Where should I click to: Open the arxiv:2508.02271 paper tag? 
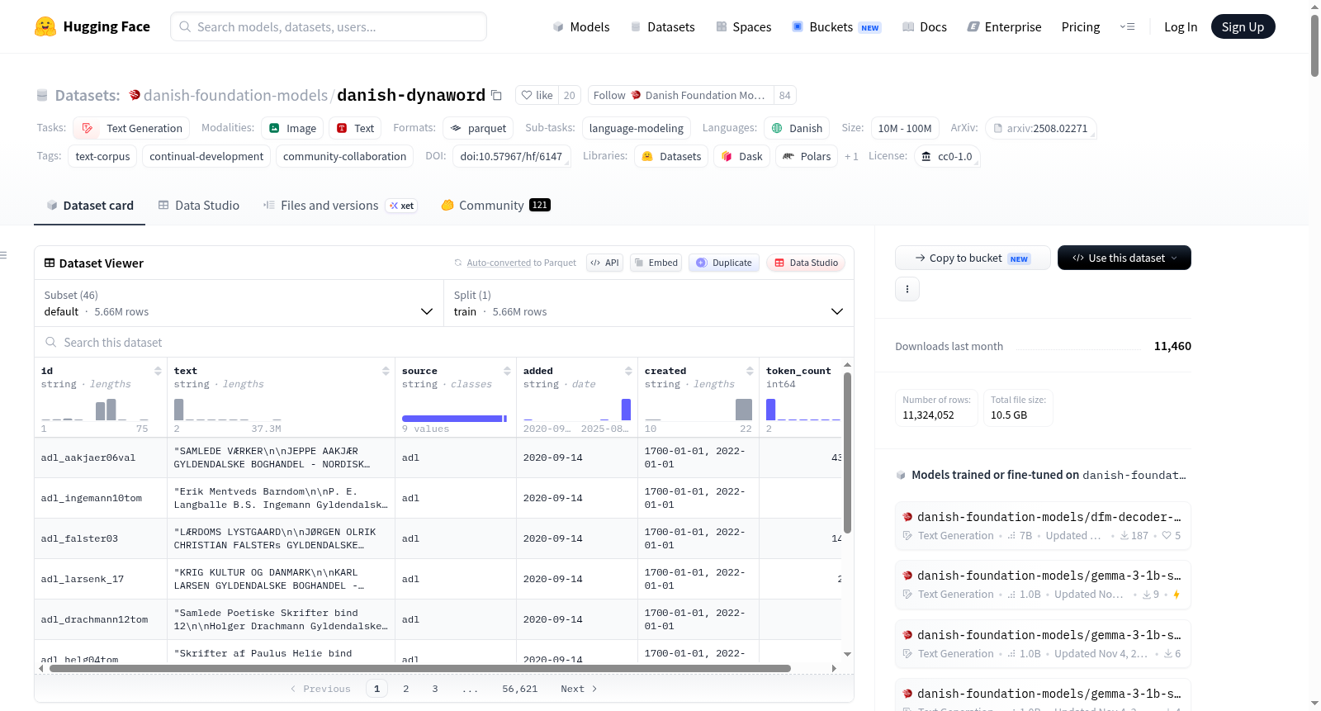pyautogui.click(x=1040, y=128)
